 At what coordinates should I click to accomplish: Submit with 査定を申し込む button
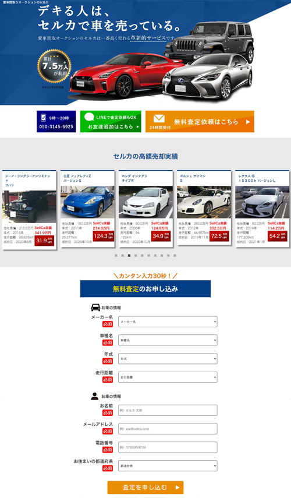[x=145, y=487]
